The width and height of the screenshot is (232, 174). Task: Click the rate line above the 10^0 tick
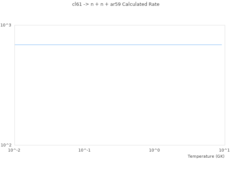[x=155, y=45]
